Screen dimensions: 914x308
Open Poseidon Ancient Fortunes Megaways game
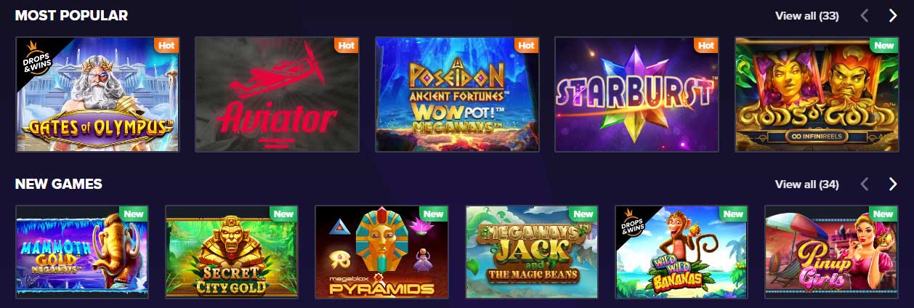tap(457, 94)
